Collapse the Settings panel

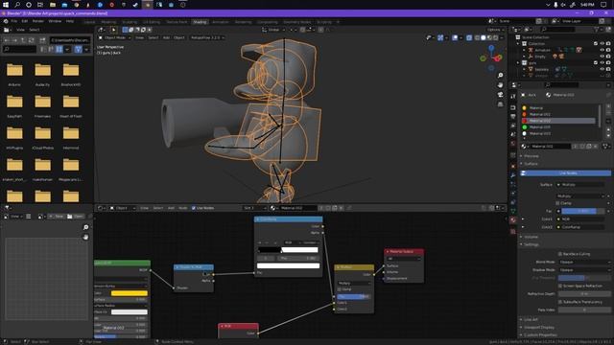(531, 244)
